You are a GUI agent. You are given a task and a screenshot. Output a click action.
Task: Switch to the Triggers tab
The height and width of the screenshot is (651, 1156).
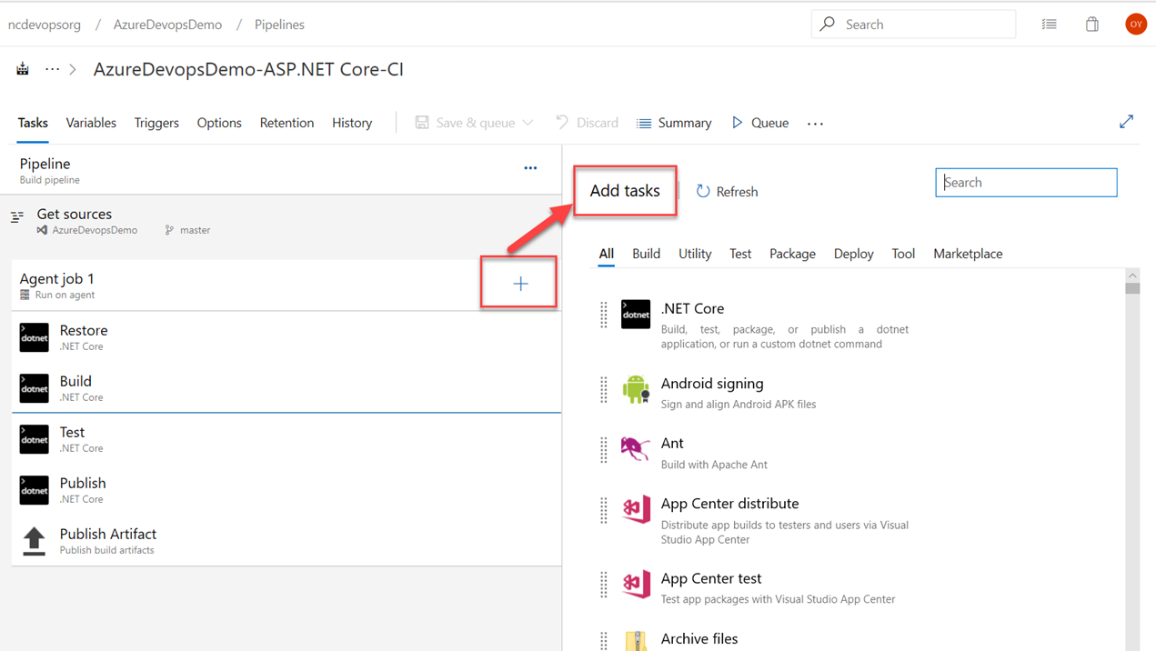tap(156, 123)
